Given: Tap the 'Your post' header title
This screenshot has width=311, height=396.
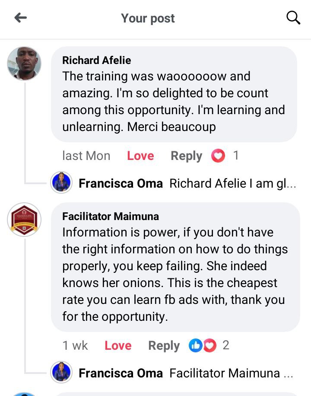Looking at the screenshot, I should pyautogui.click(x=148, y=18).
